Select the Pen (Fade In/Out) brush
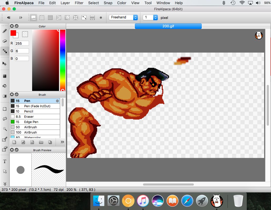Image resolution: width=271 pixels, height=210 pixels. click(35, 106)
